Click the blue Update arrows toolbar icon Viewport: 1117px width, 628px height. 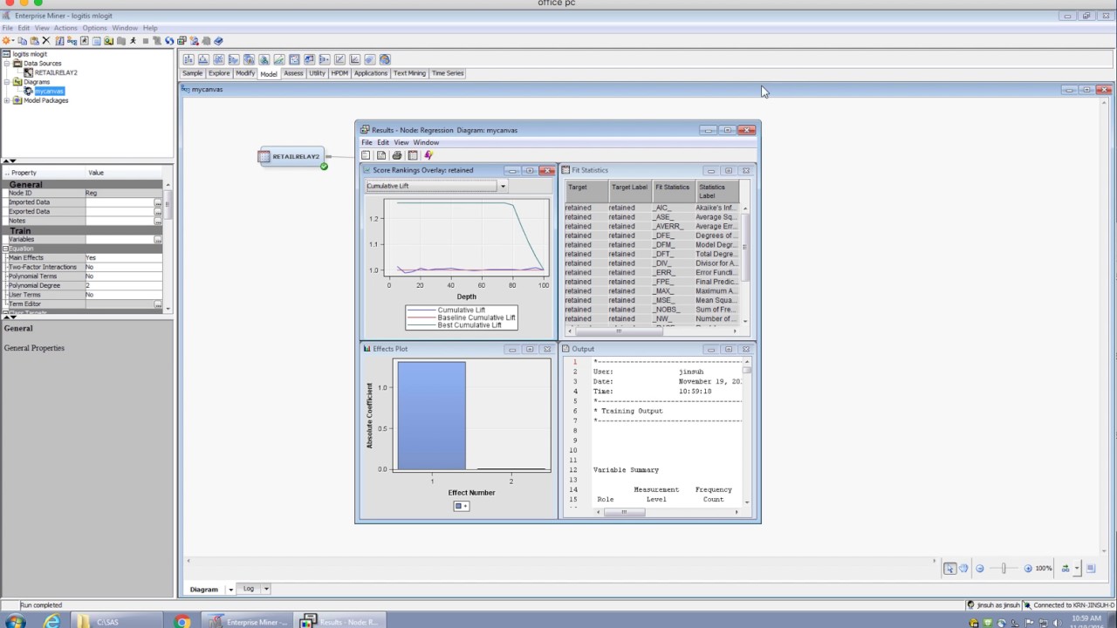pos(169,40)
